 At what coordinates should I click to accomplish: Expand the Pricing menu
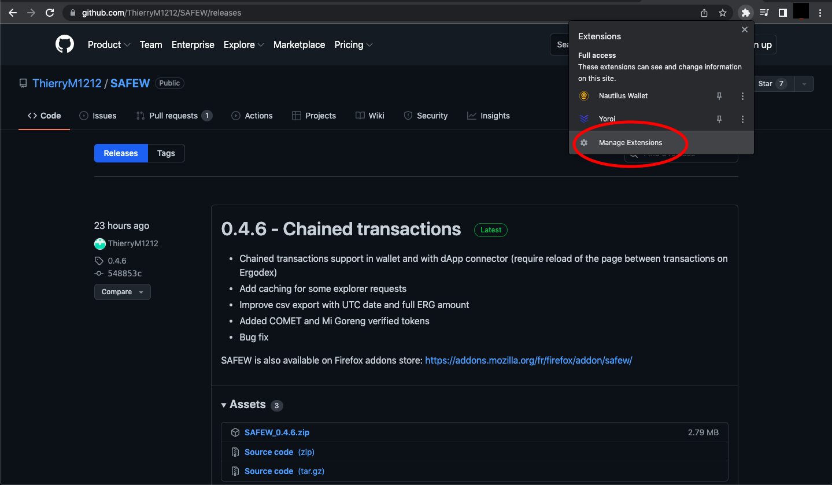pos(353,45)
